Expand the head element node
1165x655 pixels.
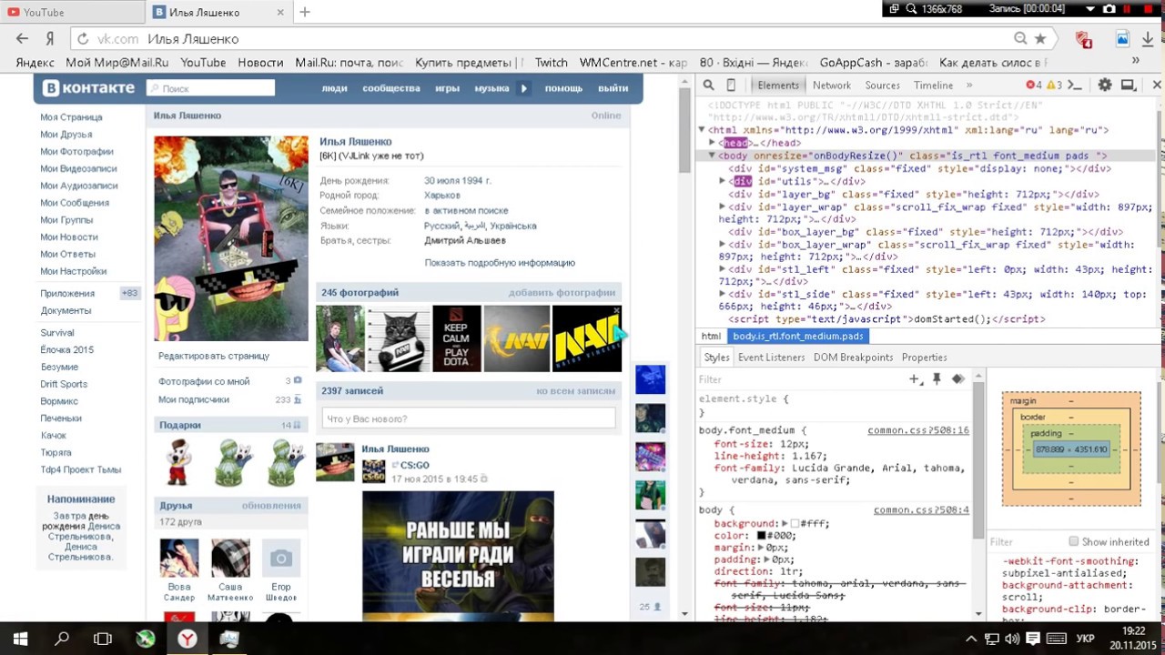point(713,143)
